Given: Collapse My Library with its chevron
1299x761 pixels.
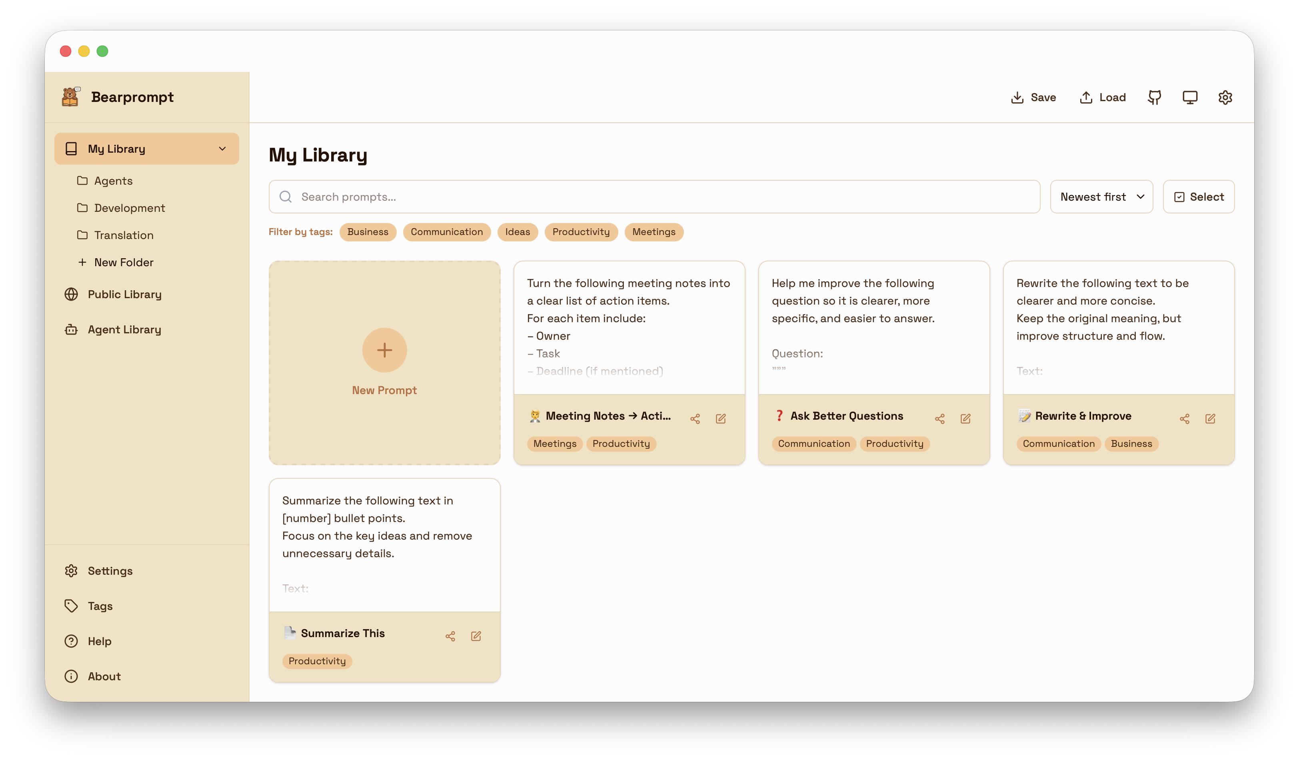Looking at the screenshot, I should [222, 149].
